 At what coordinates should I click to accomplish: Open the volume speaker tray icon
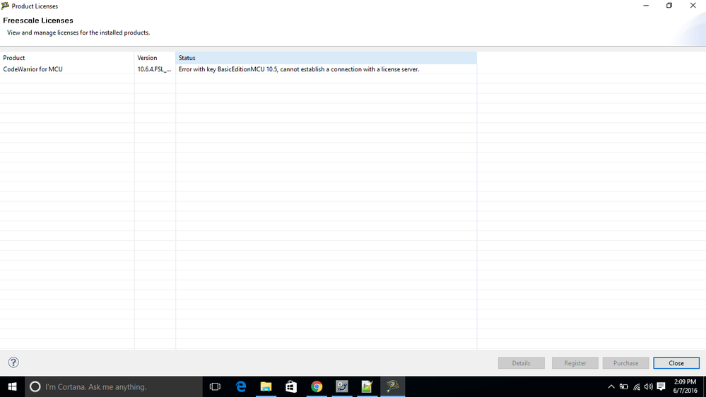click(648, 386)
